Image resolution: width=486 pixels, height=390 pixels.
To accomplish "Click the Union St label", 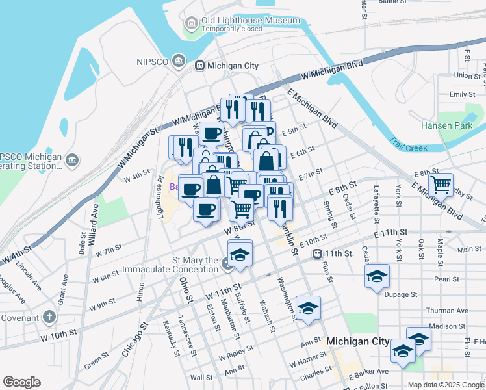I will pos(467,75).
